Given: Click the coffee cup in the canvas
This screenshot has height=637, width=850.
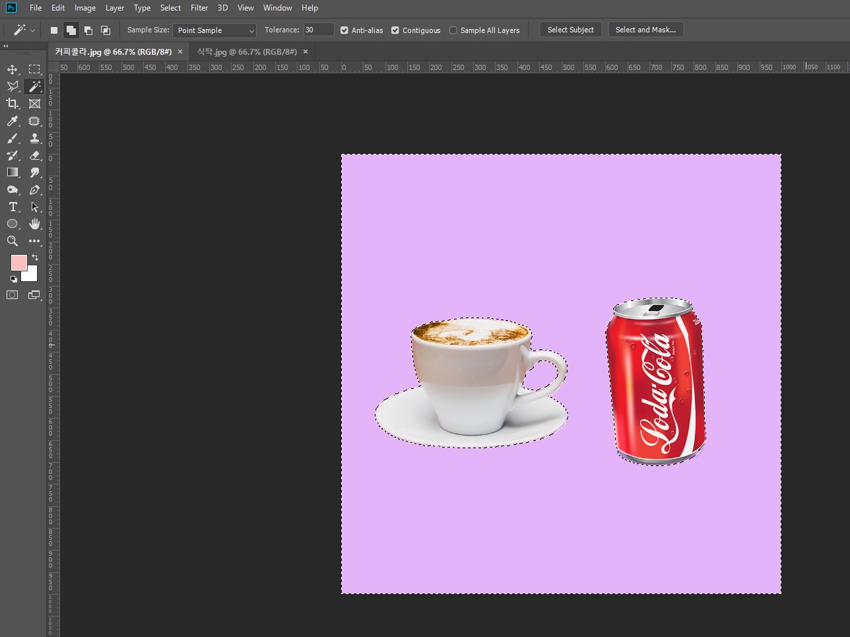Looking at the screenshot, I should (x=472, y=383).
